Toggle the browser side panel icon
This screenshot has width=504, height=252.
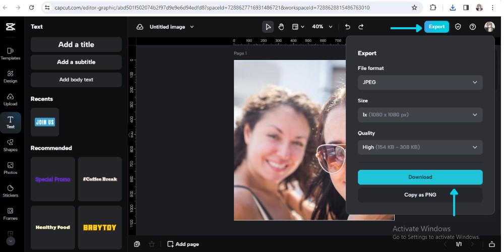pyautogui.click(x=466, y=8)
